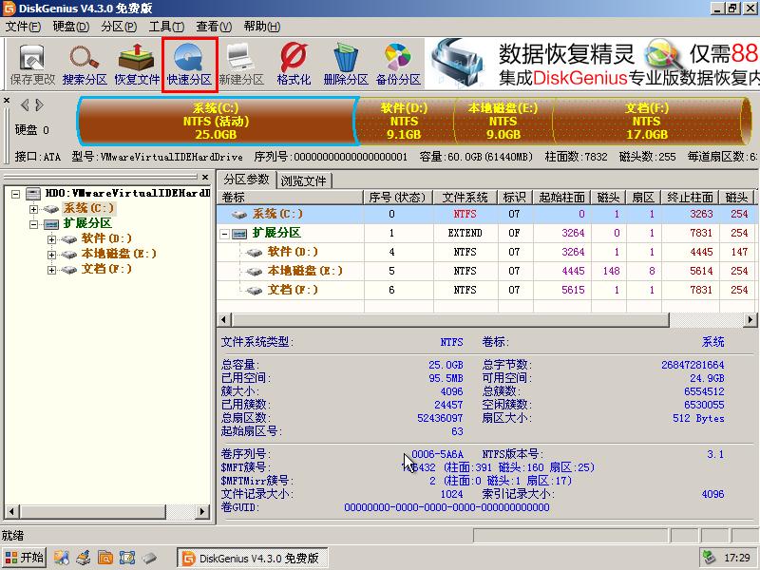Viewport: 760px width, 570px height.
Task: Click the 标识 column header
Action: tap(515, 198)
